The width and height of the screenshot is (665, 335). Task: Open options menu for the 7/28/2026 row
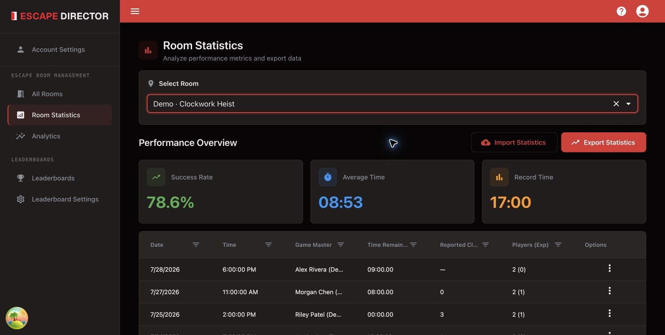(609, 268)
